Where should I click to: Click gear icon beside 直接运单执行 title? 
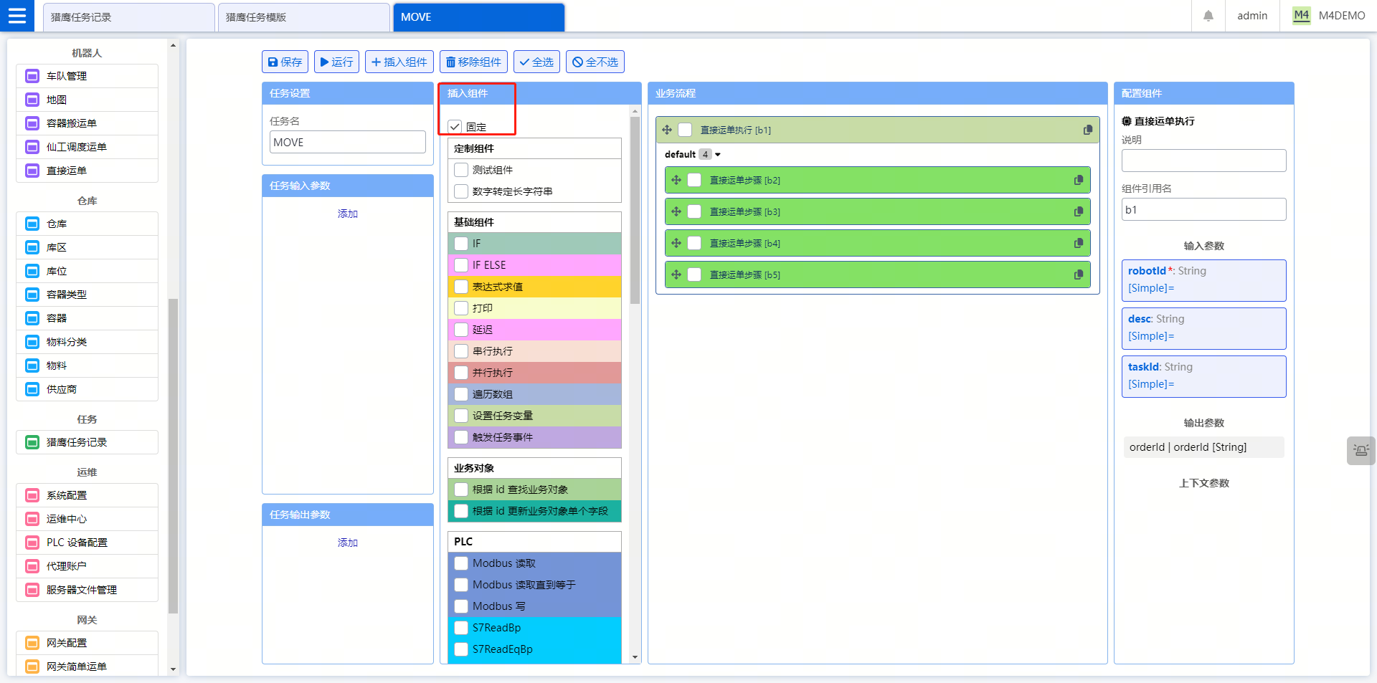[1127, 121]
